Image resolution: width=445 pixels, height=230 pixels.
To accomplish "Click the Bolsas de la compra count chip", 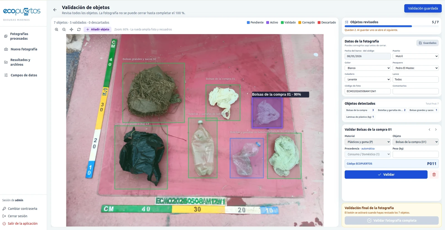I will tap(360, 110).
